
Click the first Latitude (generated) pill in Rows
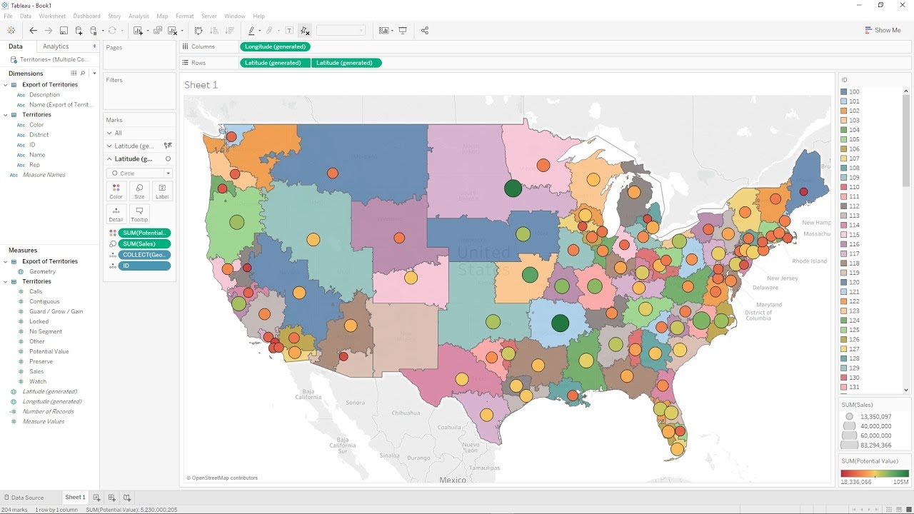coord(275,63)
